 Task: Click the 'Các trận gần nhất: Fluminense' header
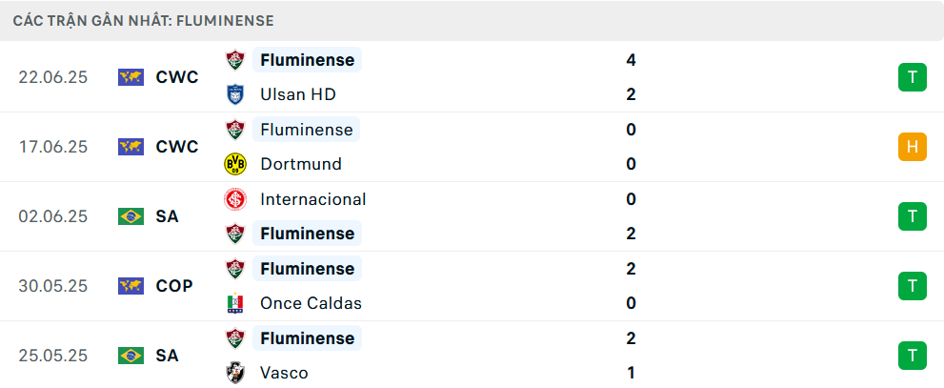coord(144,20)
